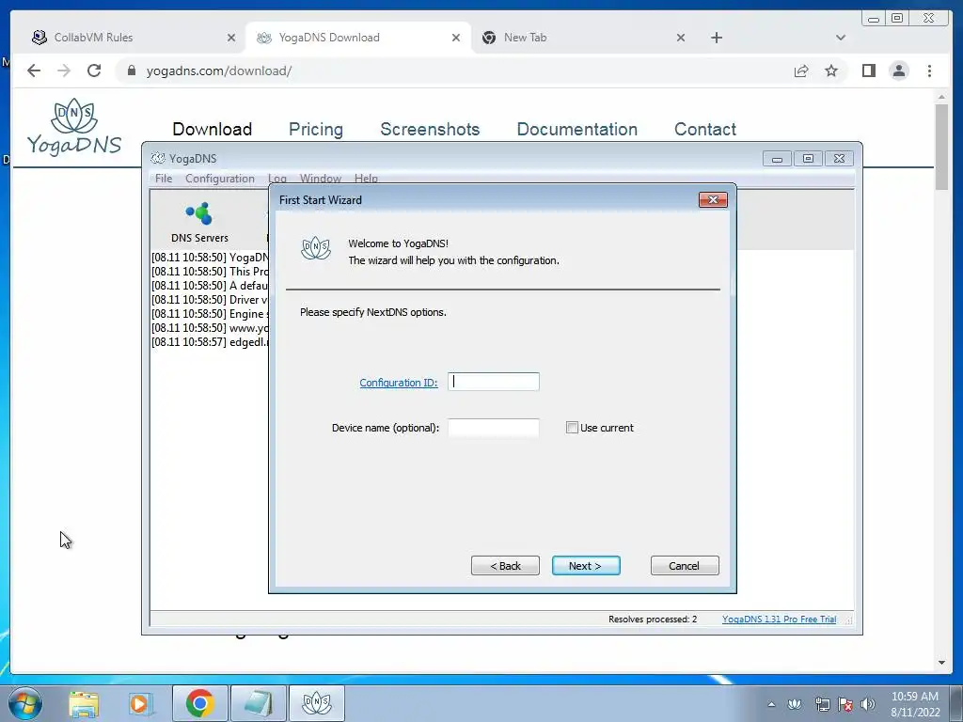
Task: Reload the yogadns.com page
Action: [94, 71]
